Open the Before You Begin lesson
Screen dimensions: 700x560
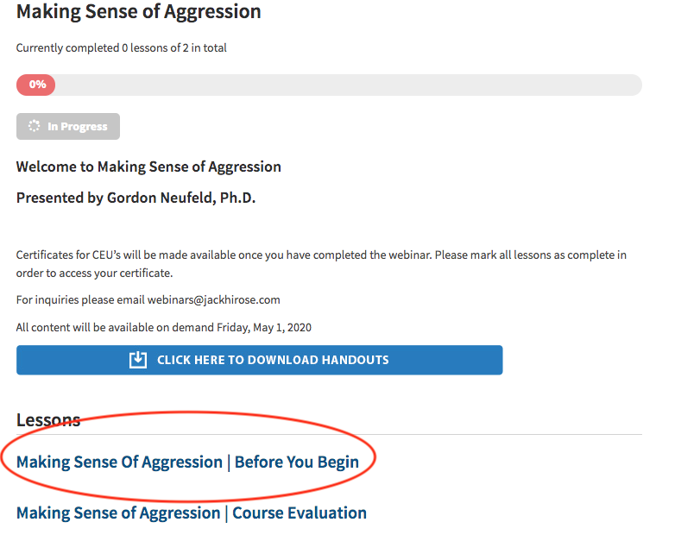(x=187, y=462)
